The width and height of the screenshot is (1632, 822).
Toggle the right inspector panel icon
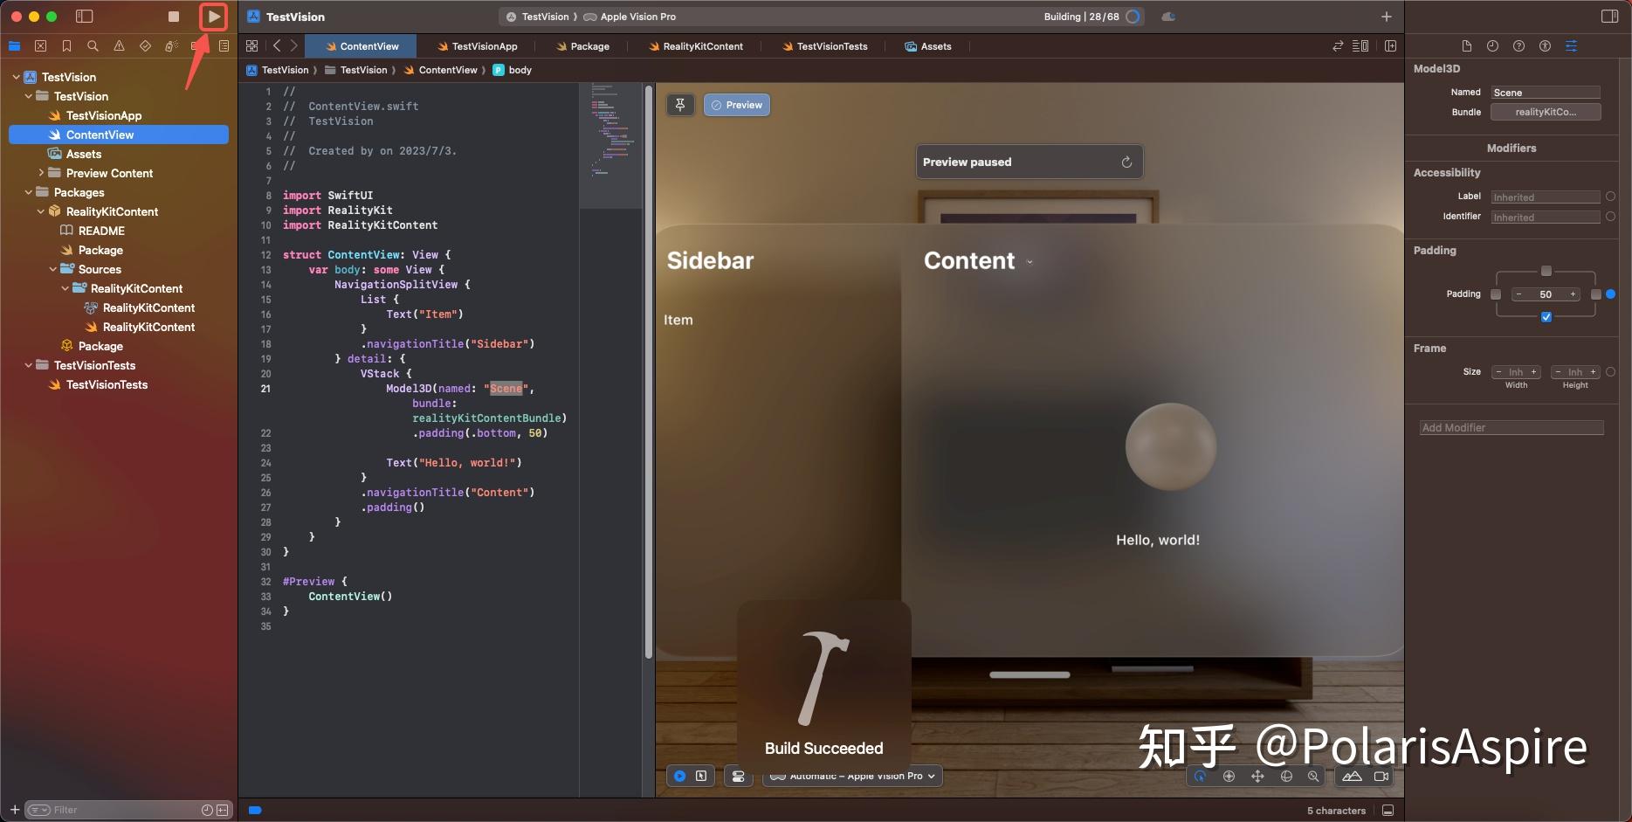1610,17
